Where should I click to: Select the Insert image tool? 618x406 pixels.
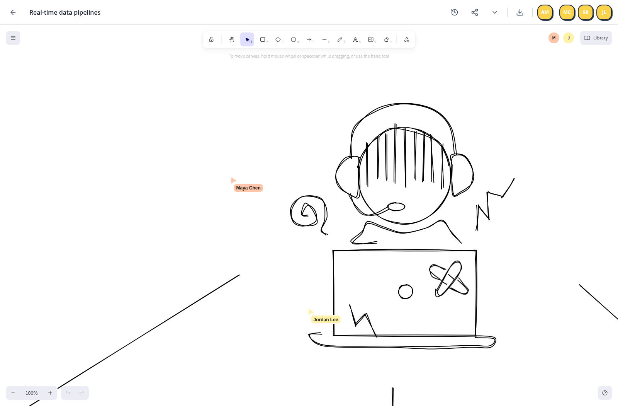click(371, 39)
